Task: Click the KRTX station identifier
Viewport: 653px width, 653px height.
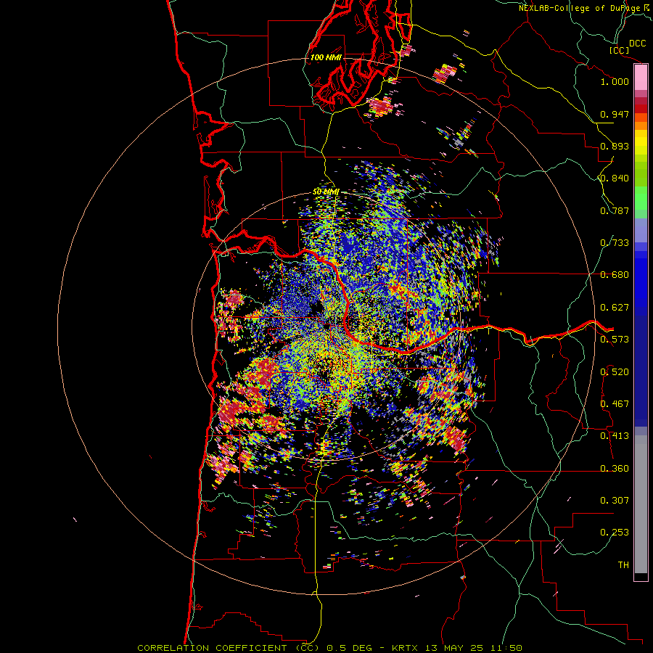Action: click(406, 648)
